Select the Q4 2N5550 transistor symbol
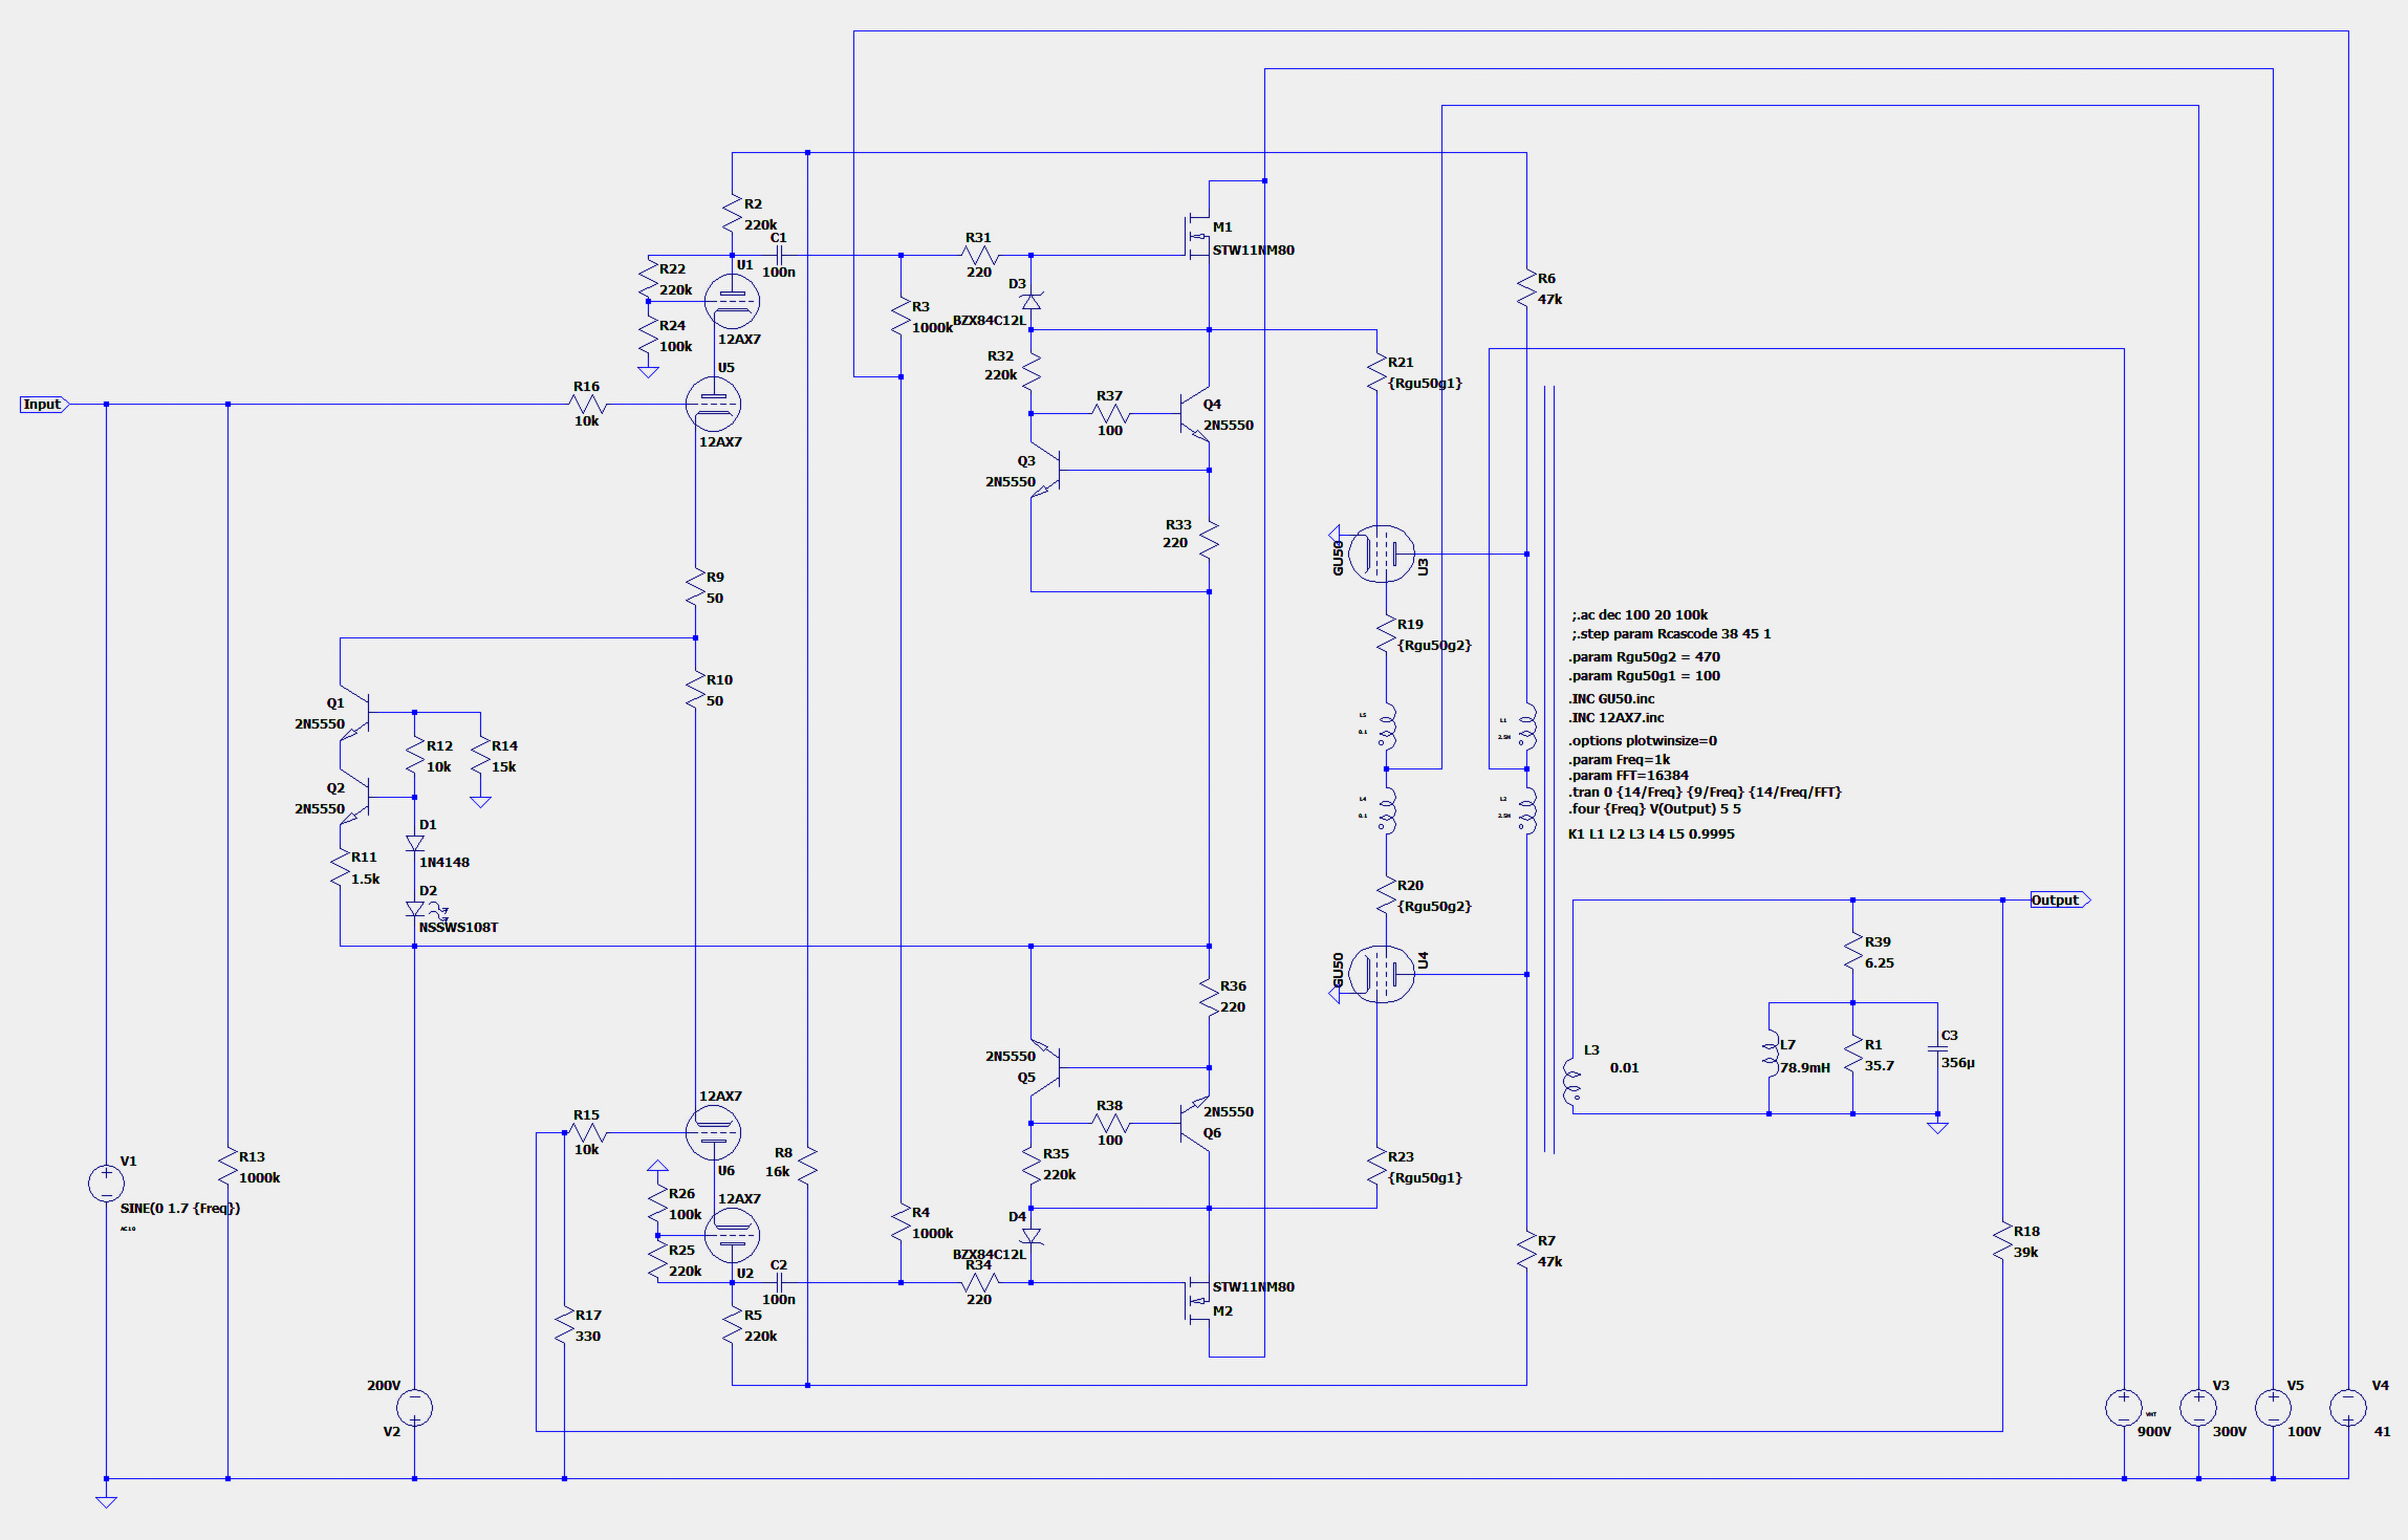This screenshot has width=2408, height=1540. 1196,413
